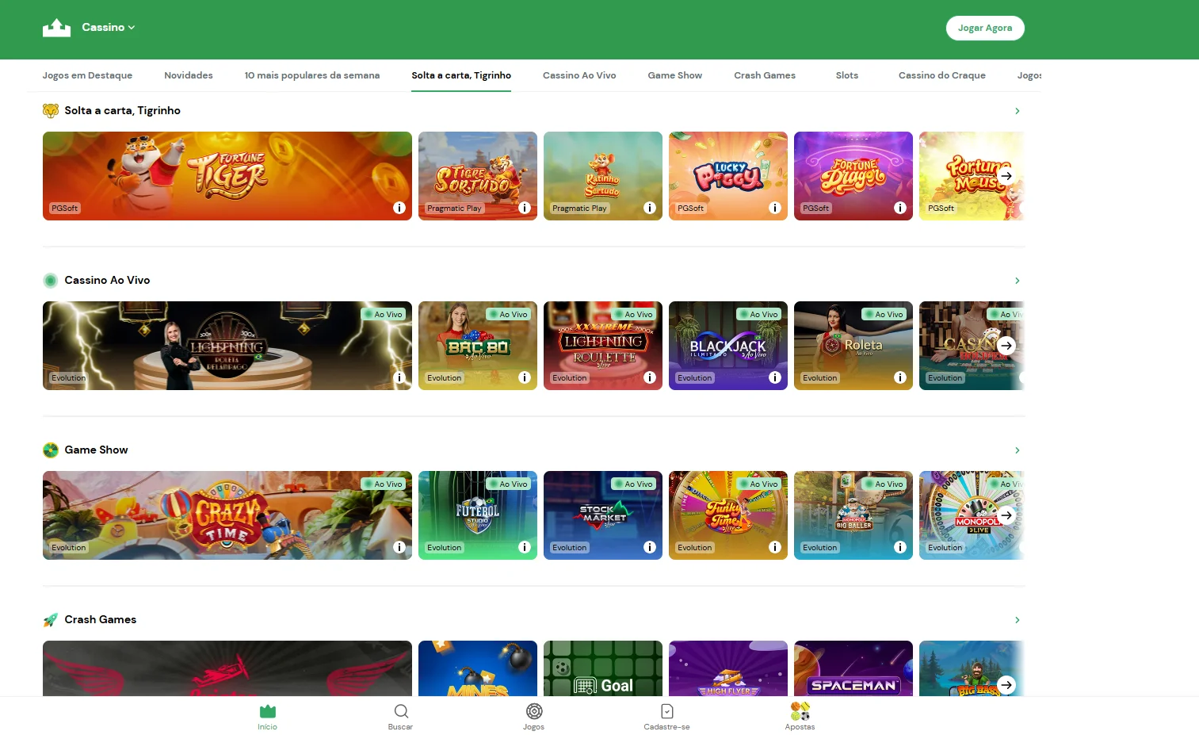1199x735 pixels.
Task: Click the Cassino Ao Vivo section heading
Action: point(107,281)
